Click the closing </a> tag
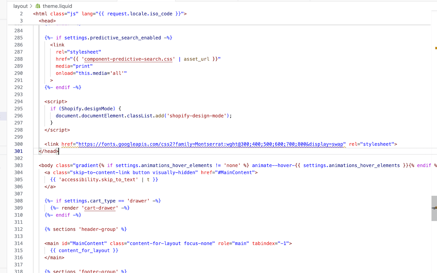The image size is (437, 273). pos(50,187)
